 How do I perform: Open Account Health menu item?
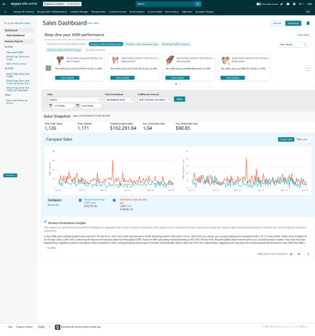[x=154, y=12]
